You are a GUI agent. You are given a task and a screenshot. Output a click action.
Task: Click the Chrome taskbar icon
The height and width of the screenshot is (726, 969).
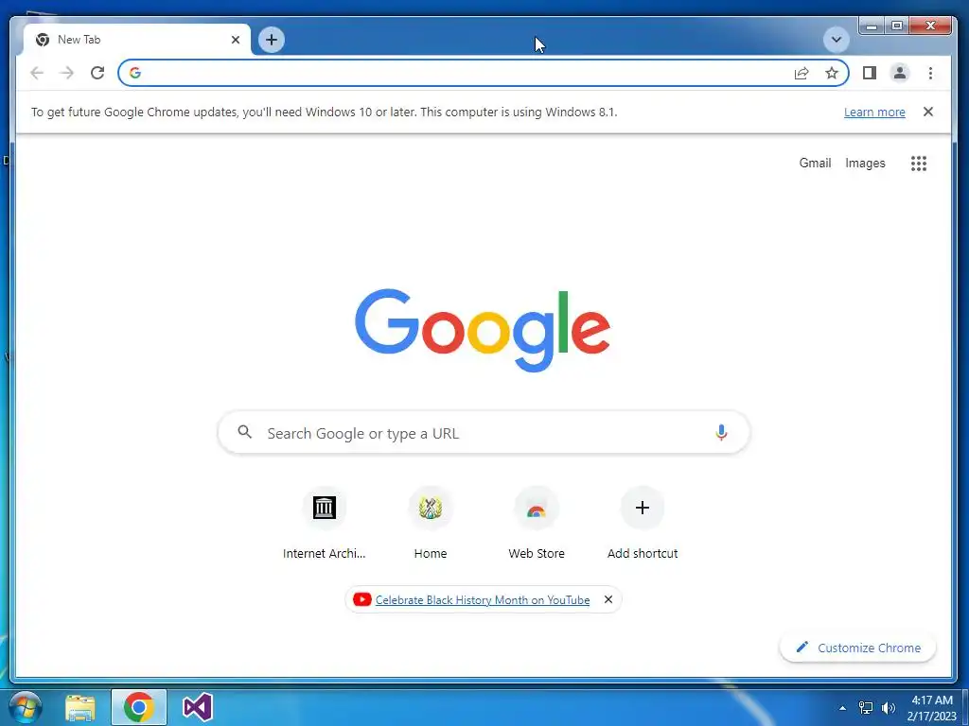pos(138,707)
